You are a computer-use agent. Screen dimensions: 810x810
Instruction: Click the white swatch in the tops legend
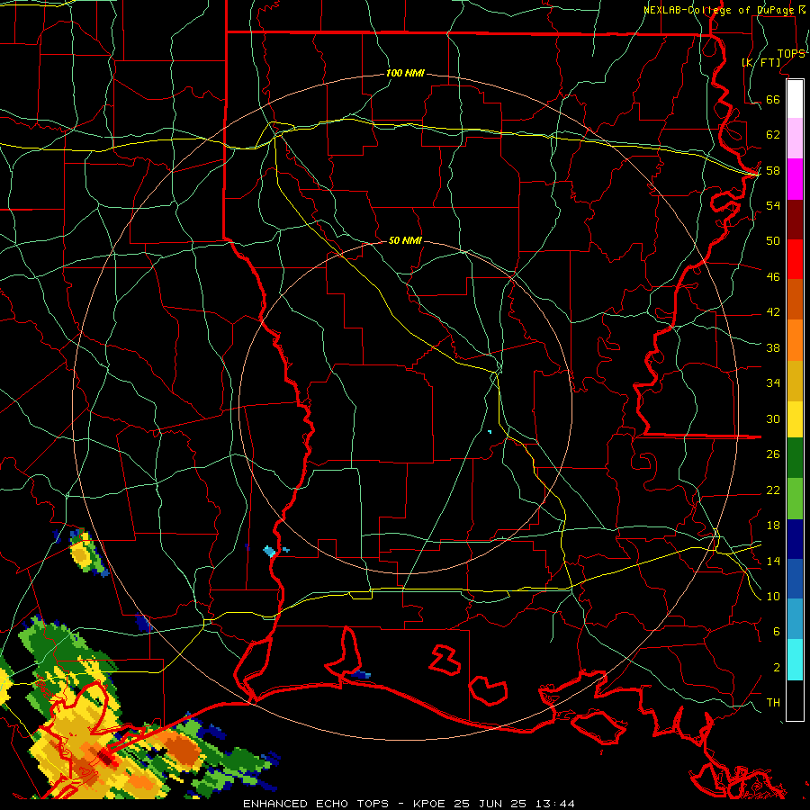[x=795, y=99]
